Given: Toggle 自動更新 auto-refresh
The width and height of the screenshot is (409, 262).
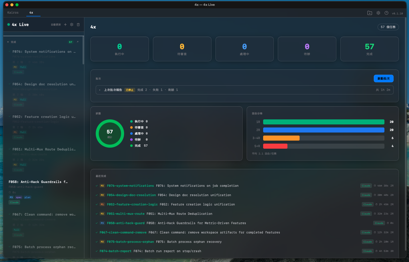Looking at the screenshot, I should [x=56, y=24].
